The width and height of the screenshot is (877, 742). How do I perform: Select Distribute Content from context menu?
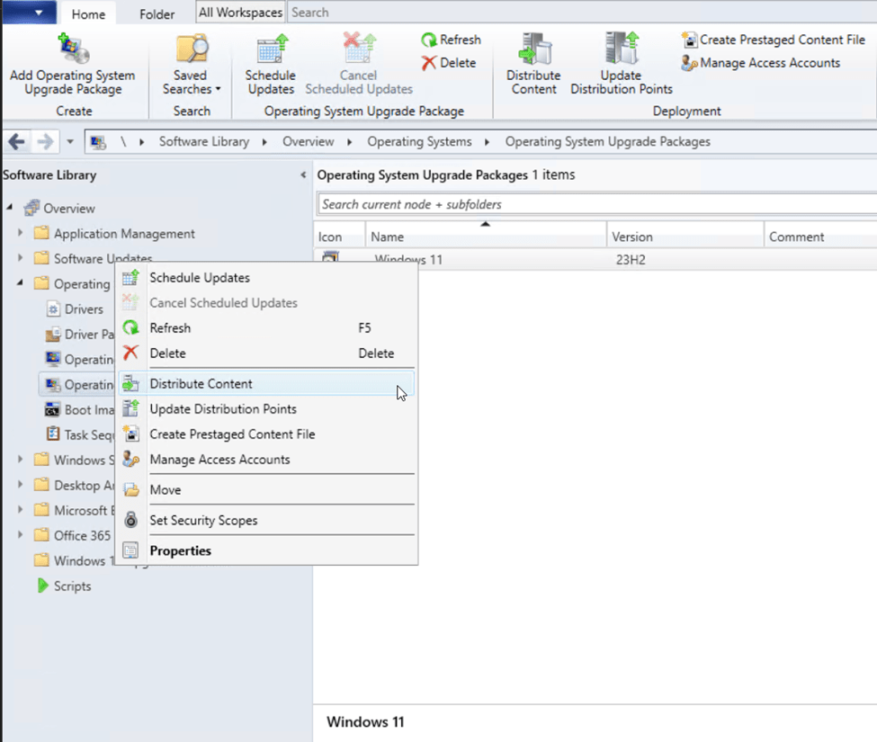(x=201, y=384)
